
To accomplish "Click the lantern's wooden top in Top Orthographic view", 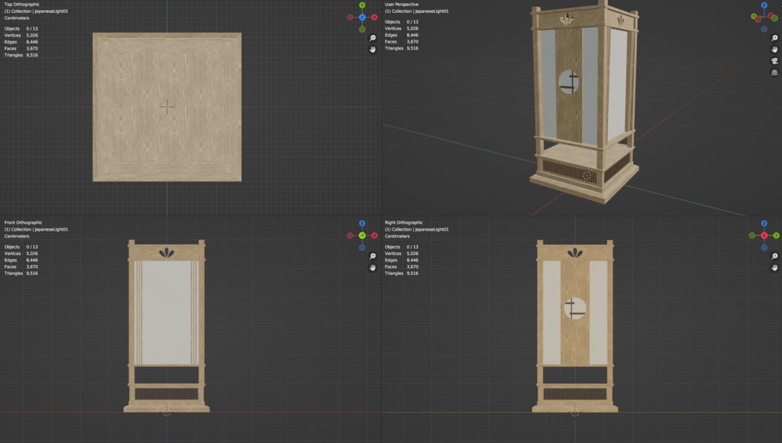I will tap(167, 107).
